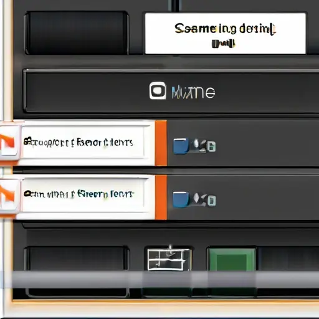Click the rounded square icon in the dark bar
This screenshot has height=319, width=319.
click(x=158, y=90)
